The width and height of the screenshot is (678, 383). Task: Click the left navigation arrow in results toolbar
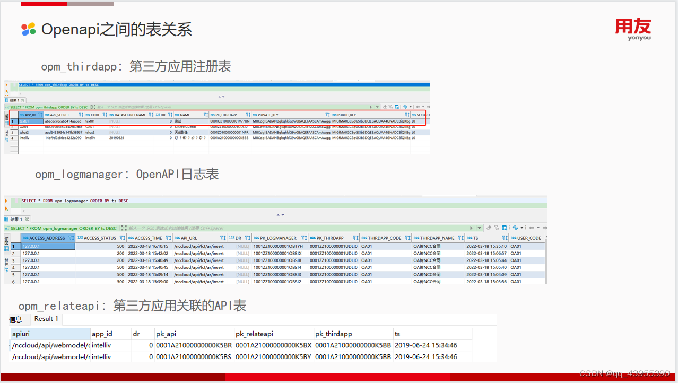coord(532,228)
